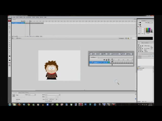Select the Line tool
This screenshot has height=121, width=162.
coord(9,35)
